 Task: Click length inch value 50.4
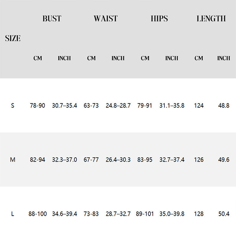click(223, 214)
